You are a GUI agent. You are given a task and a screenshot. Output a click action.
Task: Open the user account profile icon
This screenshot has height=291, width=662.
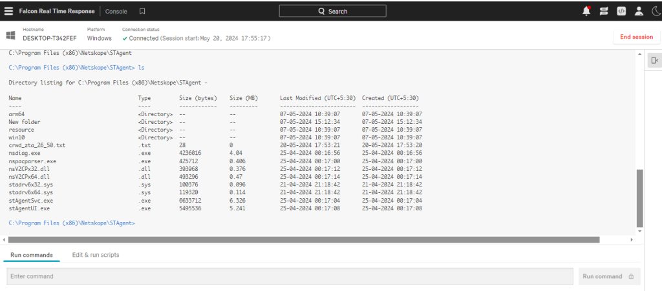pos(639,12)
